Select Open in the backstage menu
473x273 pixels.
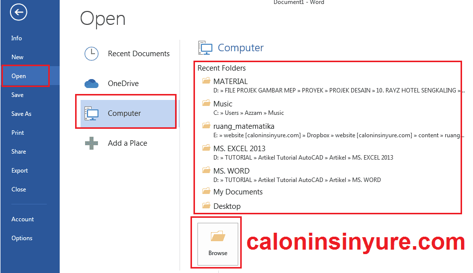click(x=19, y=76)
